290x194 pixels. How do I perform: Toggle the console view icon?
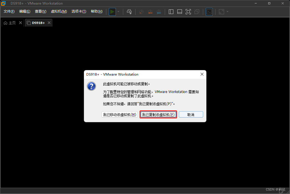pyautogui.click(x=209, y=12)
